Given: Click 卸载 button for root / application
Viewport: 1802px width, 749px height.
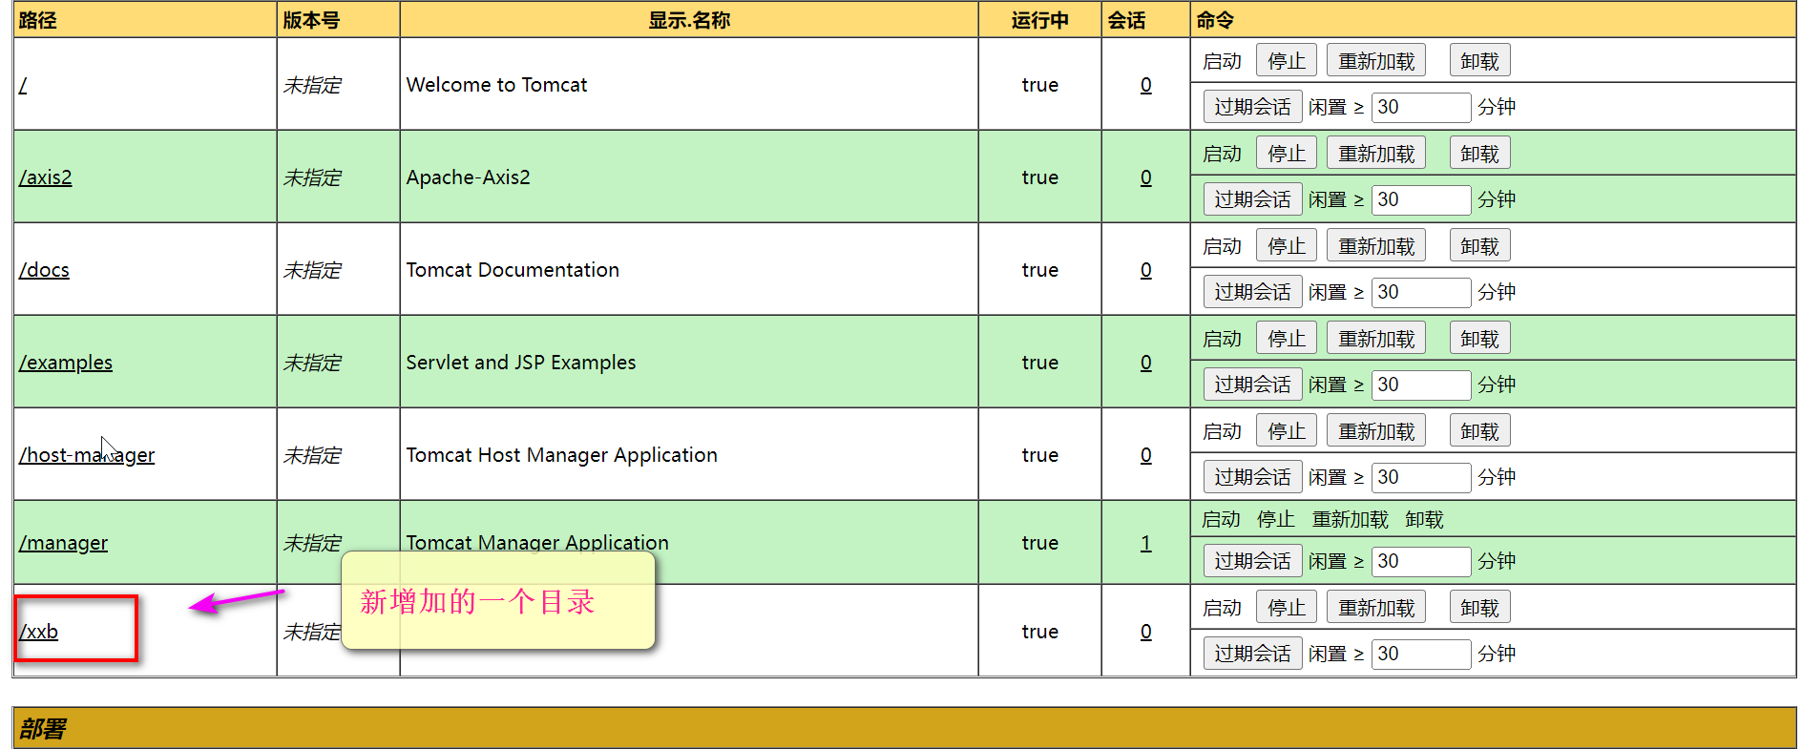Looking at the screenshot, I should 1478,61.
